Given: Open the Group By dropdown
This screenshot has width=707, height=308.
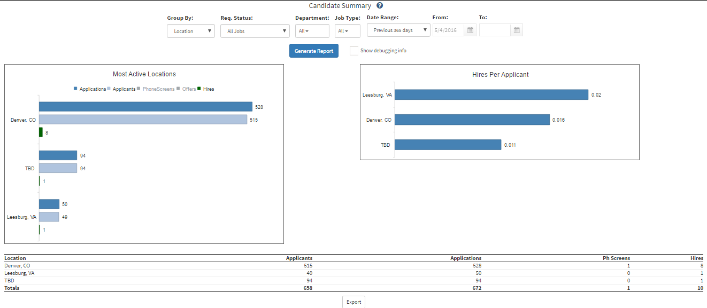Looking at the screenshot, I should (190, 31).
